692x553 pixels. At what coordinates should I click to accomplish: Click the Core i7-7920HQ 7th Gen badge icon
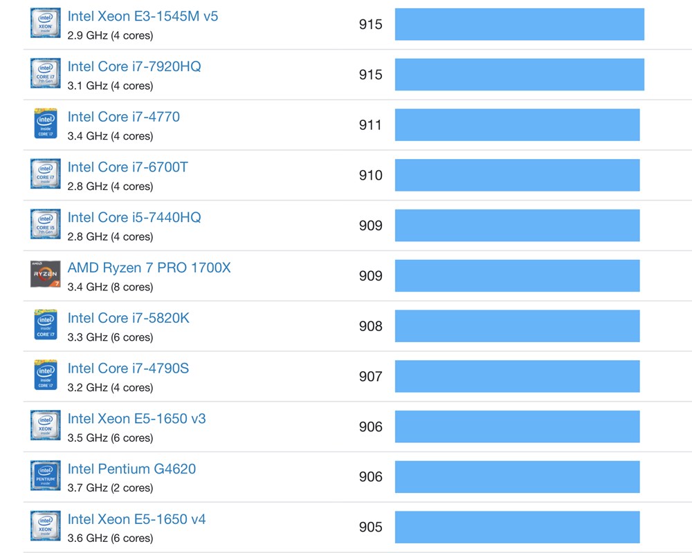click(45, 73)
